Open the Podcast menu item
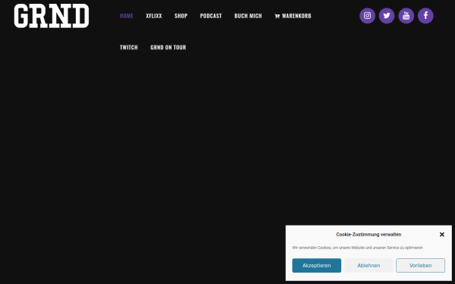Image resolution: width=455 pixels, height=284 pixels. click(x=211, y=16)
